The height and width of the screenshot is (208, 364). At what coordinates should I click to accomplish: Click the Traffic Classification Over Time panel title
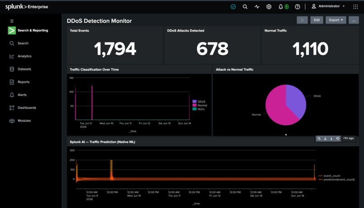point(94,70)
